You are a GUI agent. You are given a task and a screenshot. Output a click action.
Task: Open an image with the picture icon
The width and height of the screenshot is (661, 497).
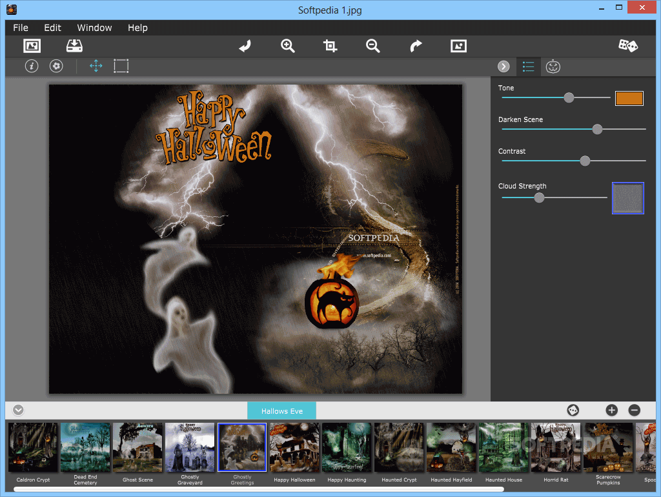pos(32,46)
